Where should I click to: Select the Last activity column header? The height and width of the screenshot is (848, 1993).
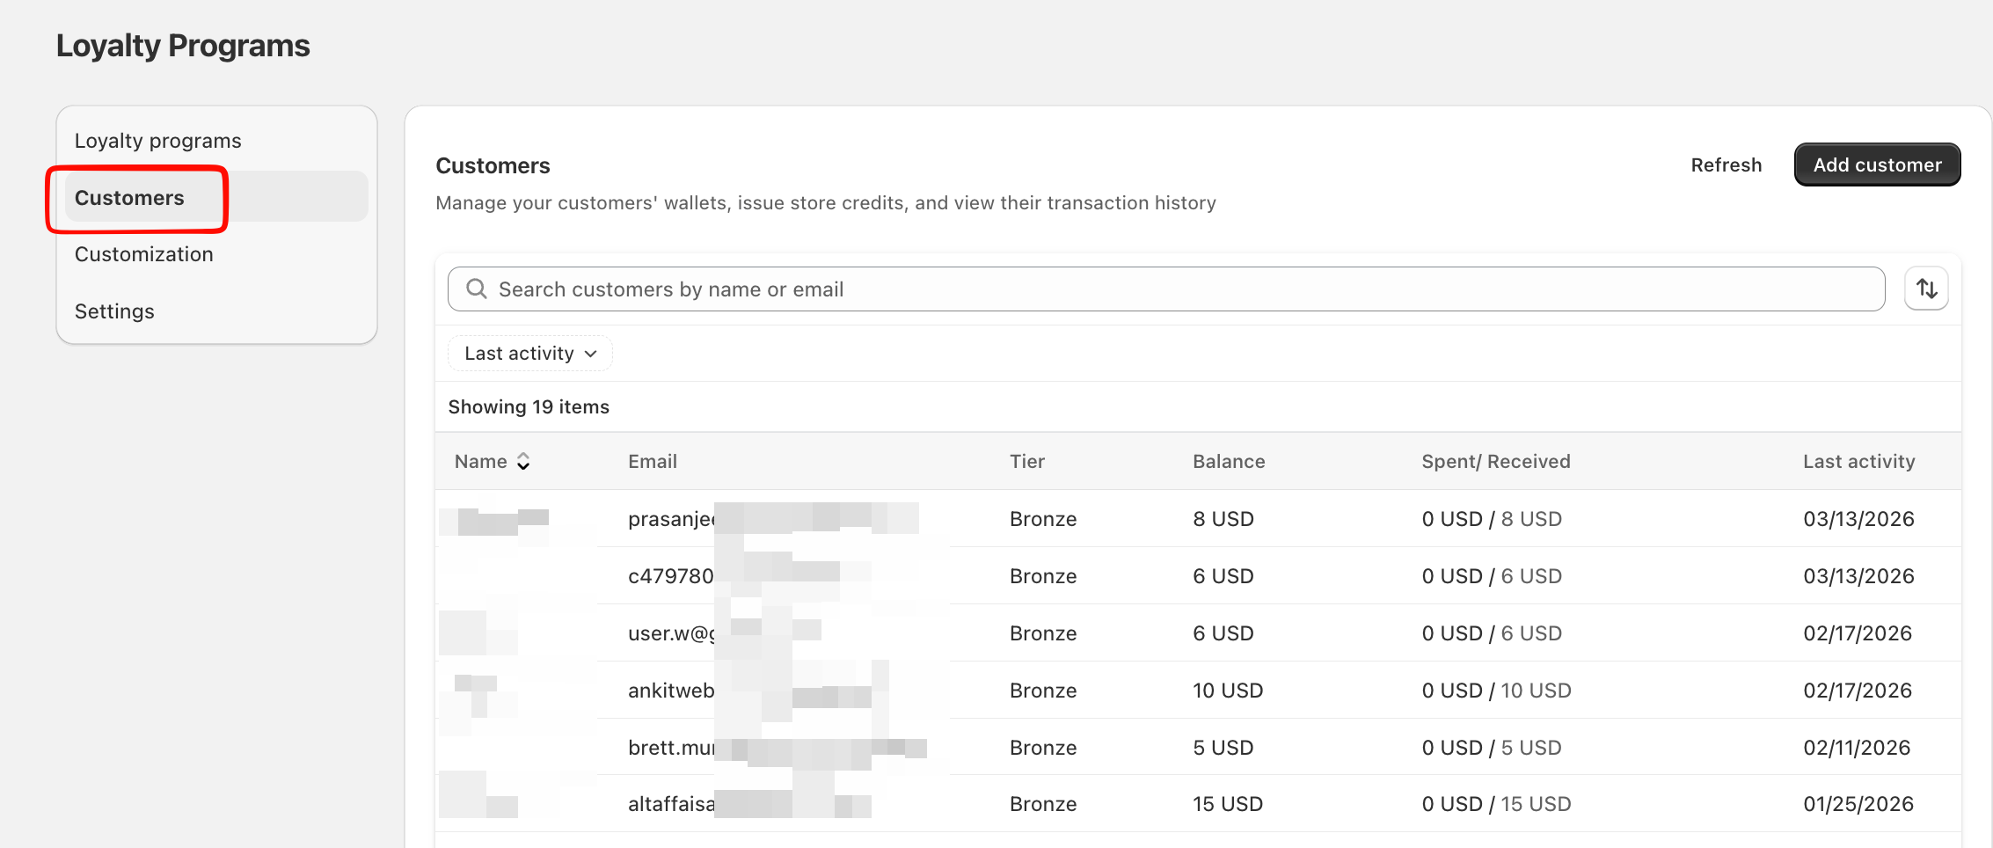pos(1858,462)
